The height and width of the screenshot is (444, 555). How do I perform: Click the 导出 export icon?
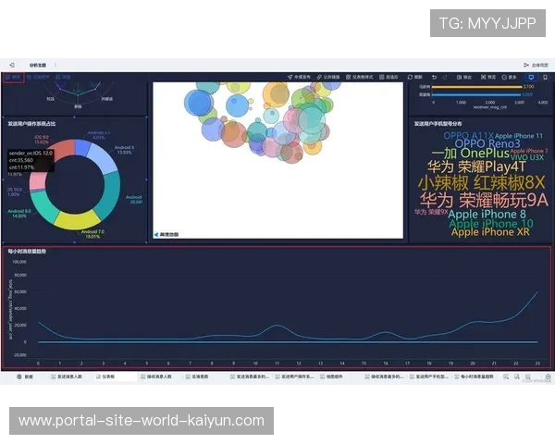pos(461,77)
